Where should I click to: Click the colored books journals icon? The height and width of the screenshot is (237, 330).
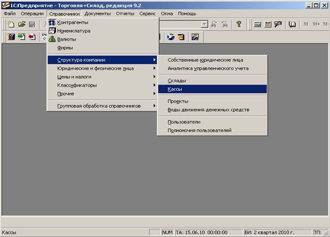click(x=11, y=37)
